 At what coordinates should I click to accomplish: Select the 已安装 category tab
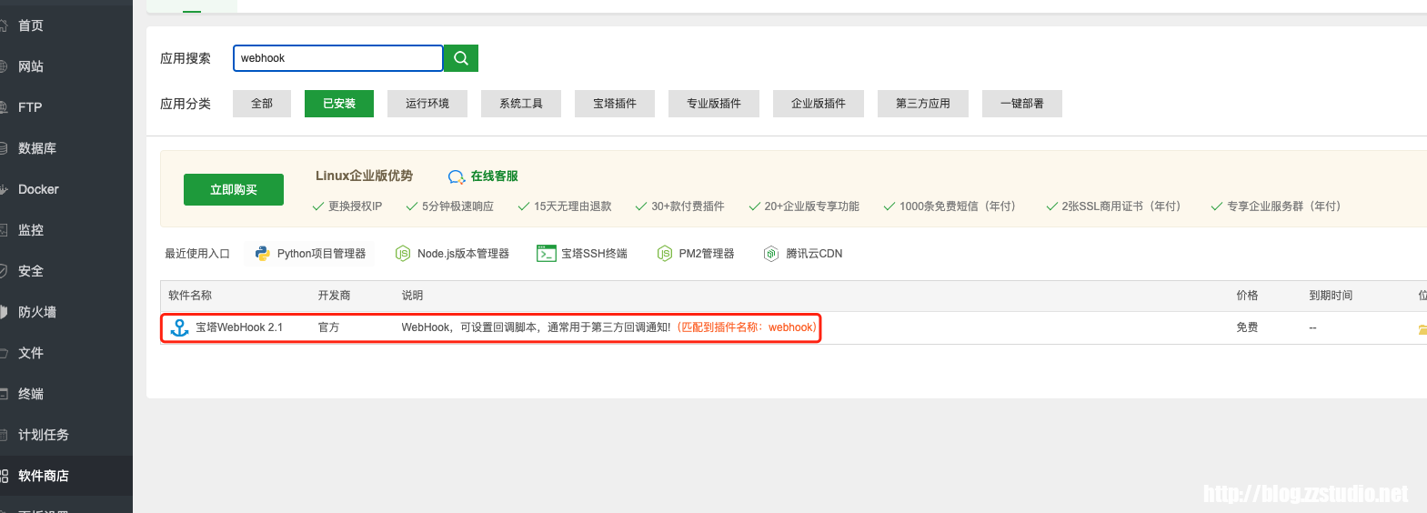[339, 104]
